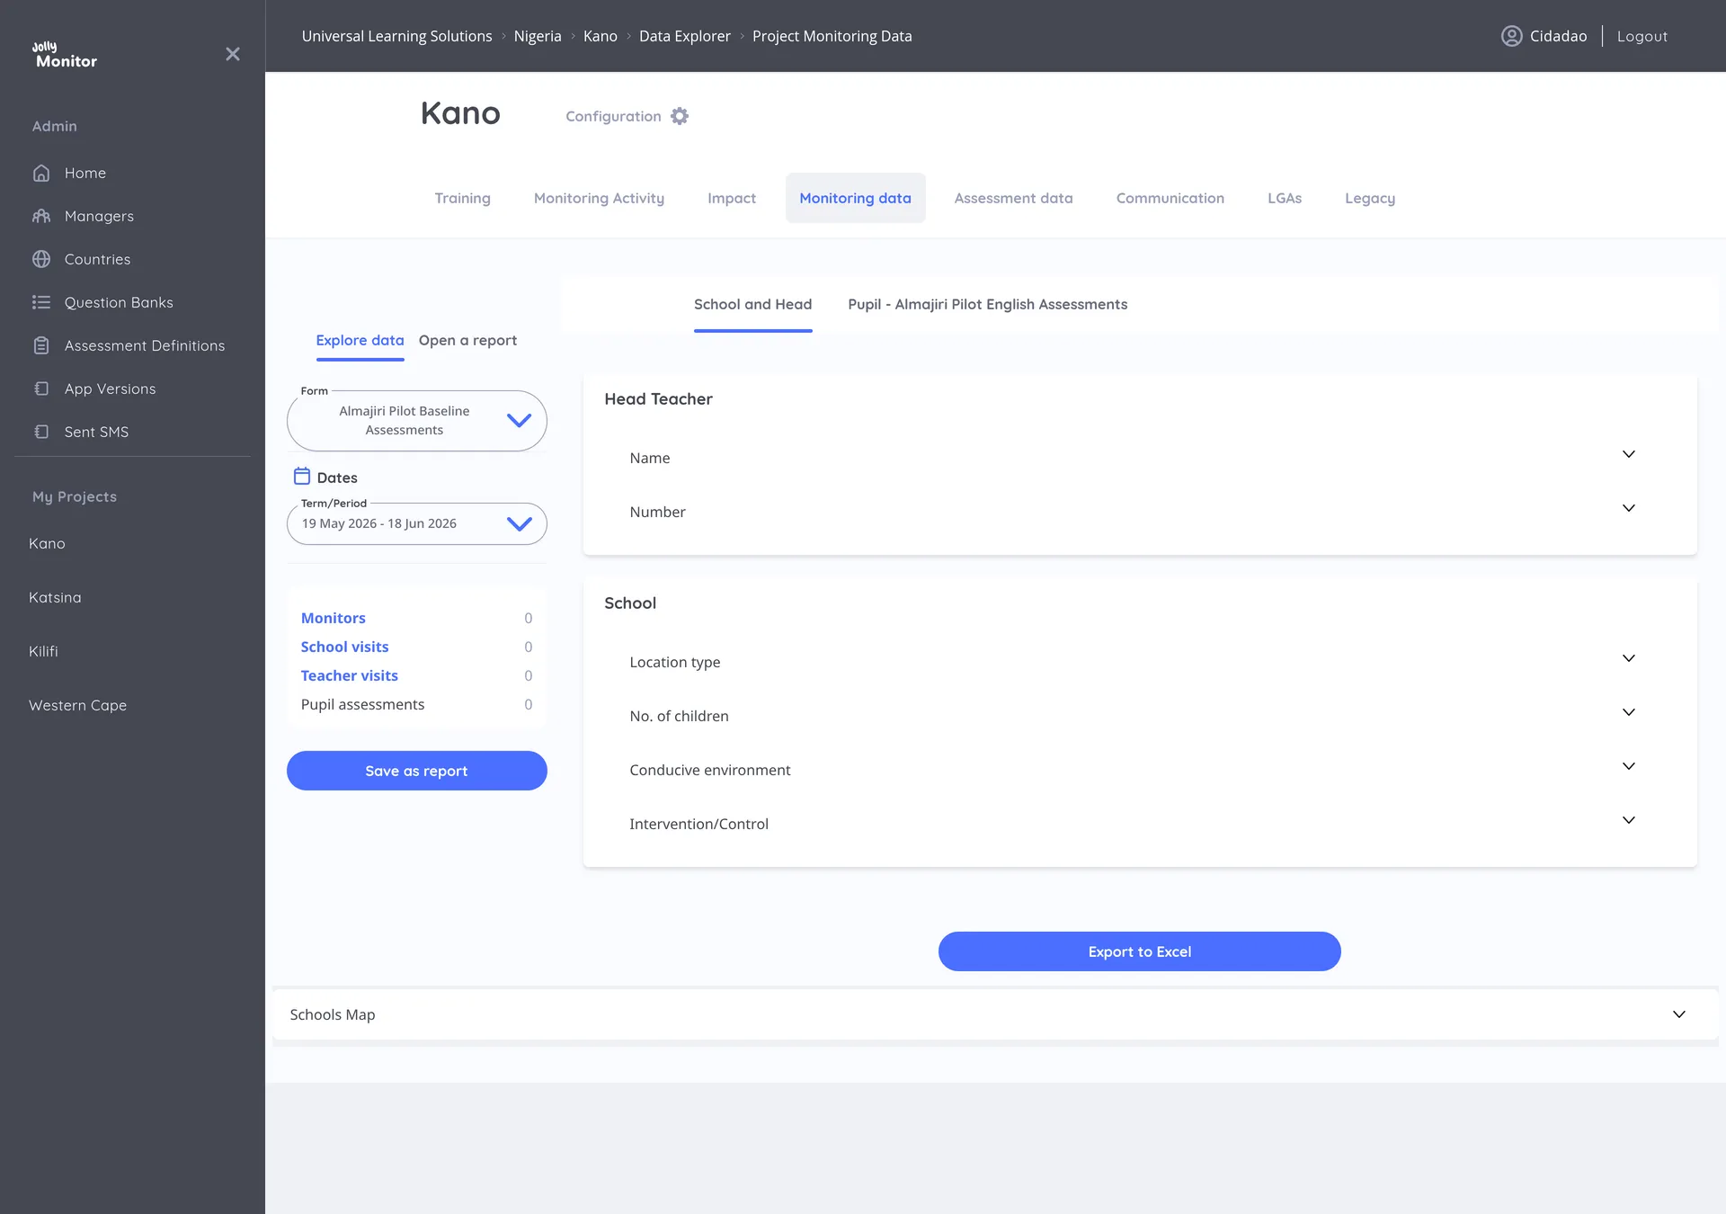Switch to the LGAs tab

(x=1285, y=198)
